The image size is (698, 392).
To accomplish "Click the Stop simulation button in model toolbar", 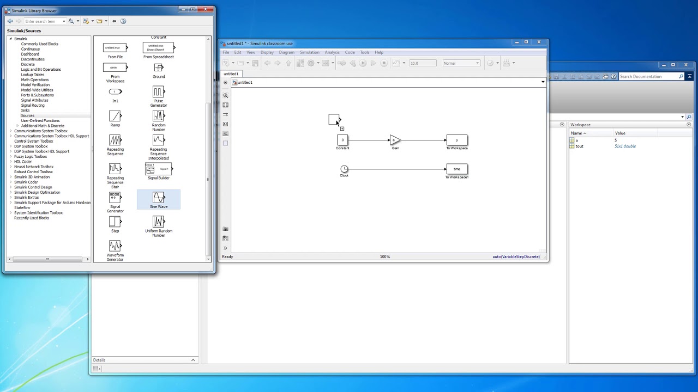I will click(384, 63).
